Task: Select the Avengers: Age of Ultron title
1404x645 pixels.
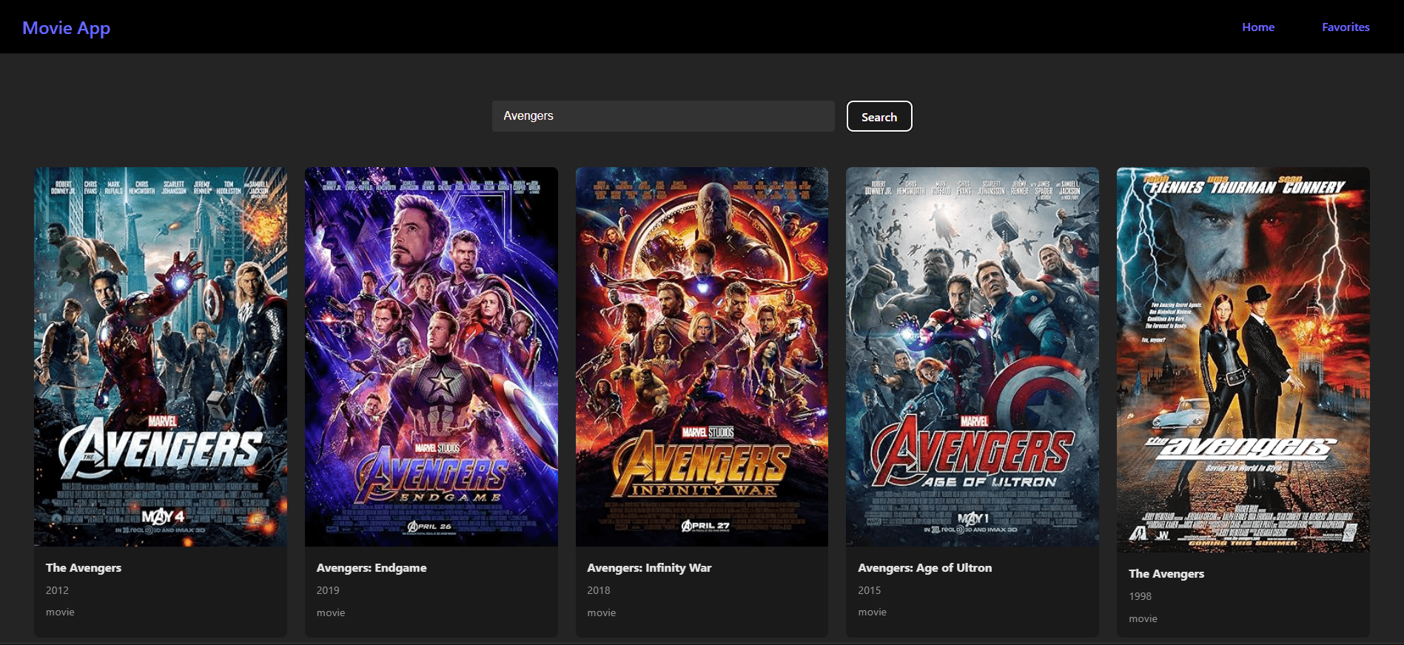Action: pyautogui.click(x=924, y=568)
